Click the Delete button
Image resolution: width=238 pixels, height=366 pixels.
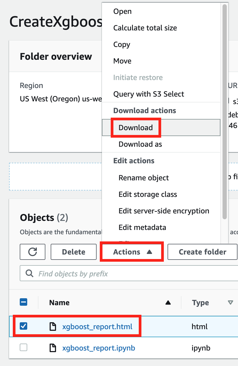pyautogui.click(x=73, y=252)
